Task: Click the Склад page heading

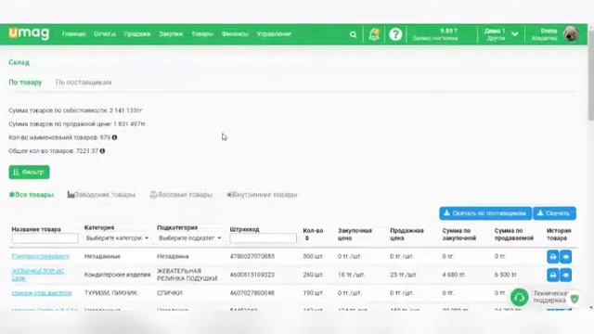Action: coord(19,62)
